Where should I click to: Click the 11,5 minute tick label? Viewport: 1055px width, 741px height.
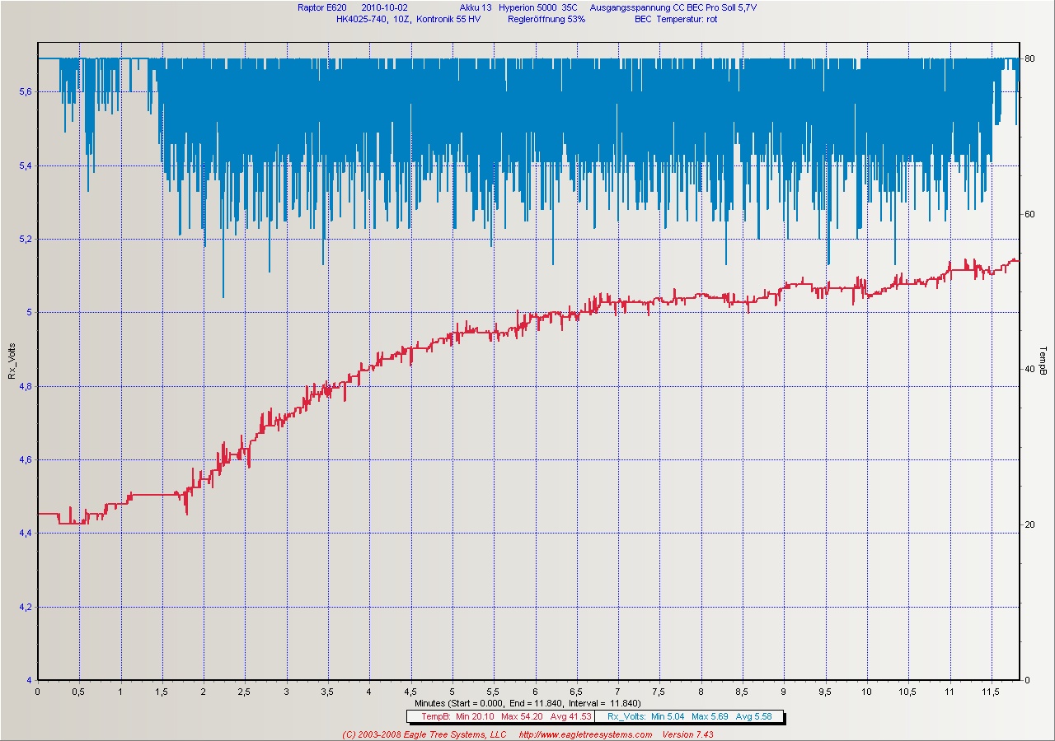coord(991,692)
